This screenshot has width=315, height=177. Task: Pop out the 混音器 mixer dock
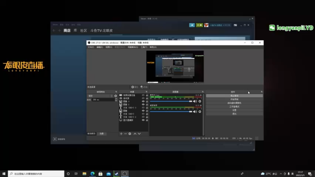pos(202,92)
